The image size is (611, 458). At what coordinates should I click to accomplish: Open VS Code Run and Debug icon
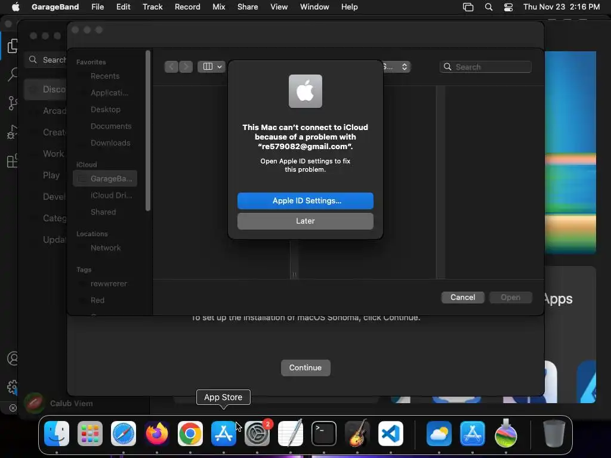12,132
